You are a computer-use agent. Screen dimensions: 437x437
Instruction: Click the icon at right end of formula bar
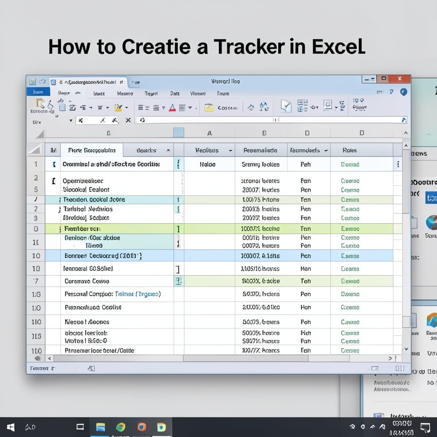tap(404, 120)
